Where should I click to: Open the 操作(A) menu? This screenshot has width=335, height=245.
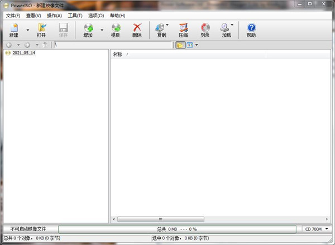click(54, 16)
